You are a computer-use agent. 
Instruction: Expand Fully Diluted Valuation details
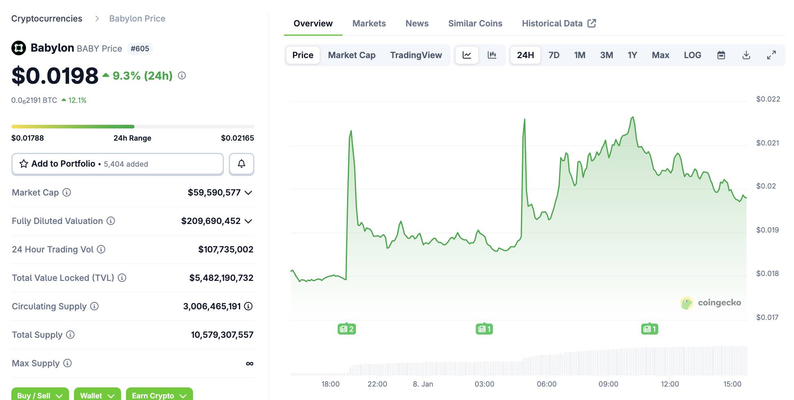coord(249,221)
